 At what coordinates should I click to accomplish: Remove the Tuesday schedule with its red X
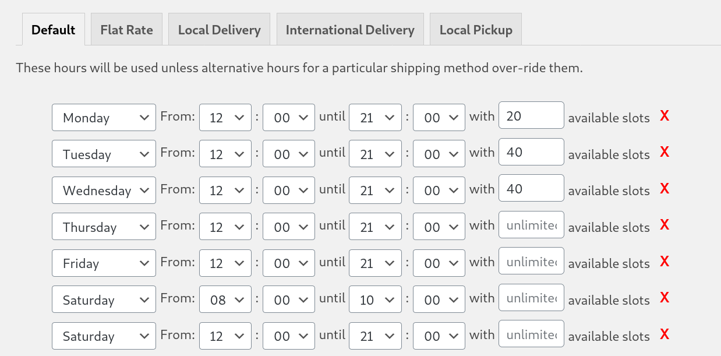click(x=664, y=152)
